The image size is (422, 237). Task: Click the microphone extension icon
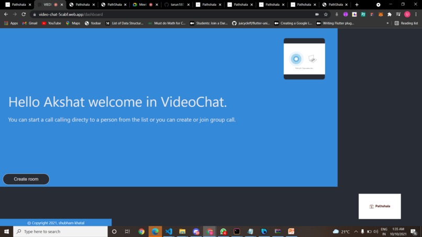click(x=337, y=14)
